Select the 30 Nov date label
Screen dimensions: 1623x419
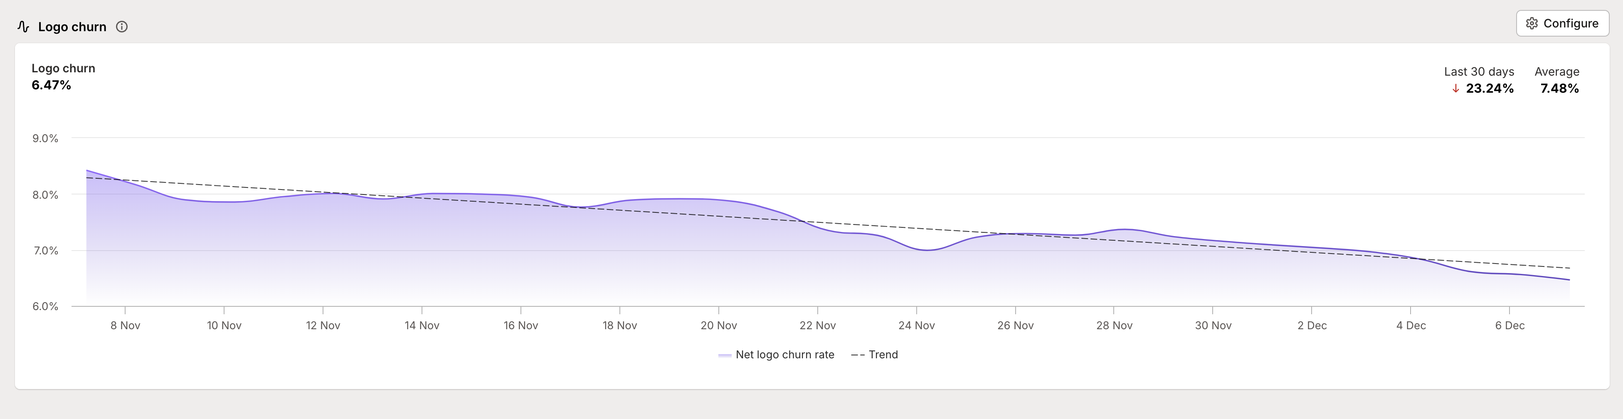pos(1213,325)
